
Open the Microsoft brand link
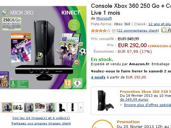pos(104,18)
